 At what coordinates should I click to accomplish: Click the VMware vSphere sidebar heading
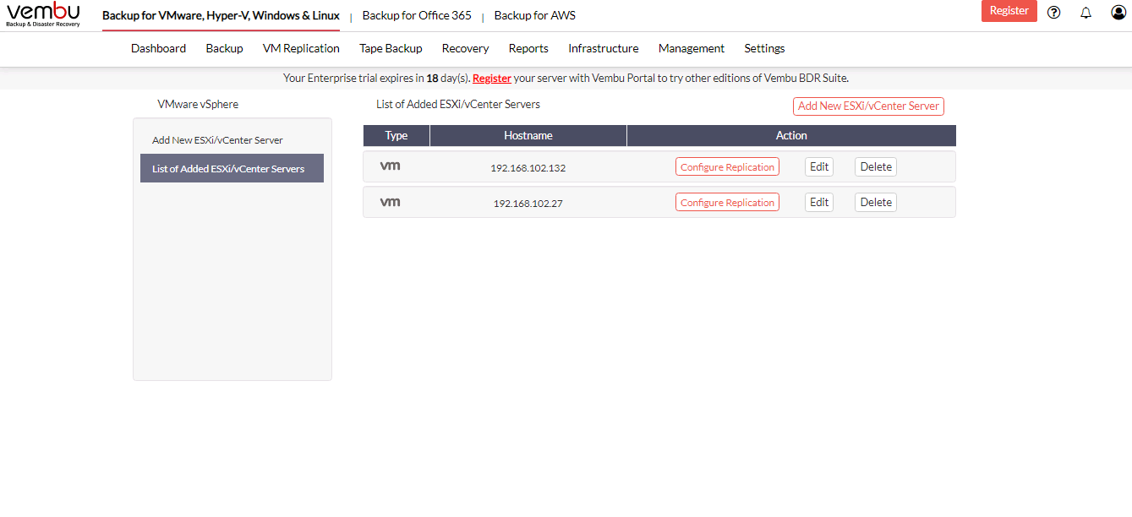pos(198,104)
